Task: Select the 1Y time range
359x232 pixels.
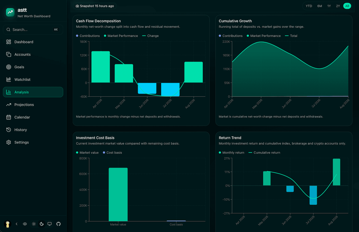Action: (329, 6)
